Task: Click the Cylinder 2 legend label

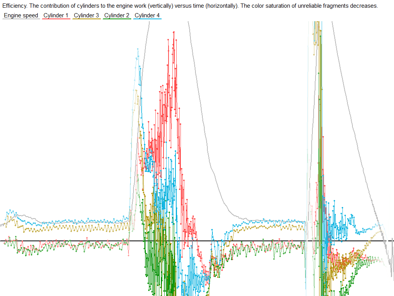Action: [x=117, y=15]
